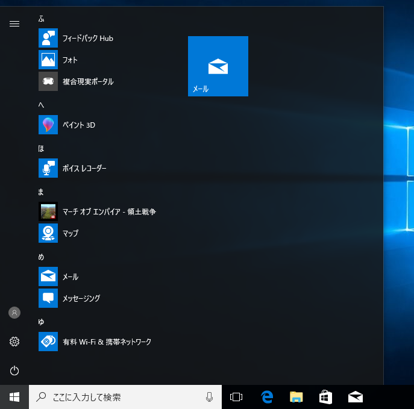Select the 複合現実ポータル text label
The width and height of the screenshot is (414, 409).
[88, 81]
